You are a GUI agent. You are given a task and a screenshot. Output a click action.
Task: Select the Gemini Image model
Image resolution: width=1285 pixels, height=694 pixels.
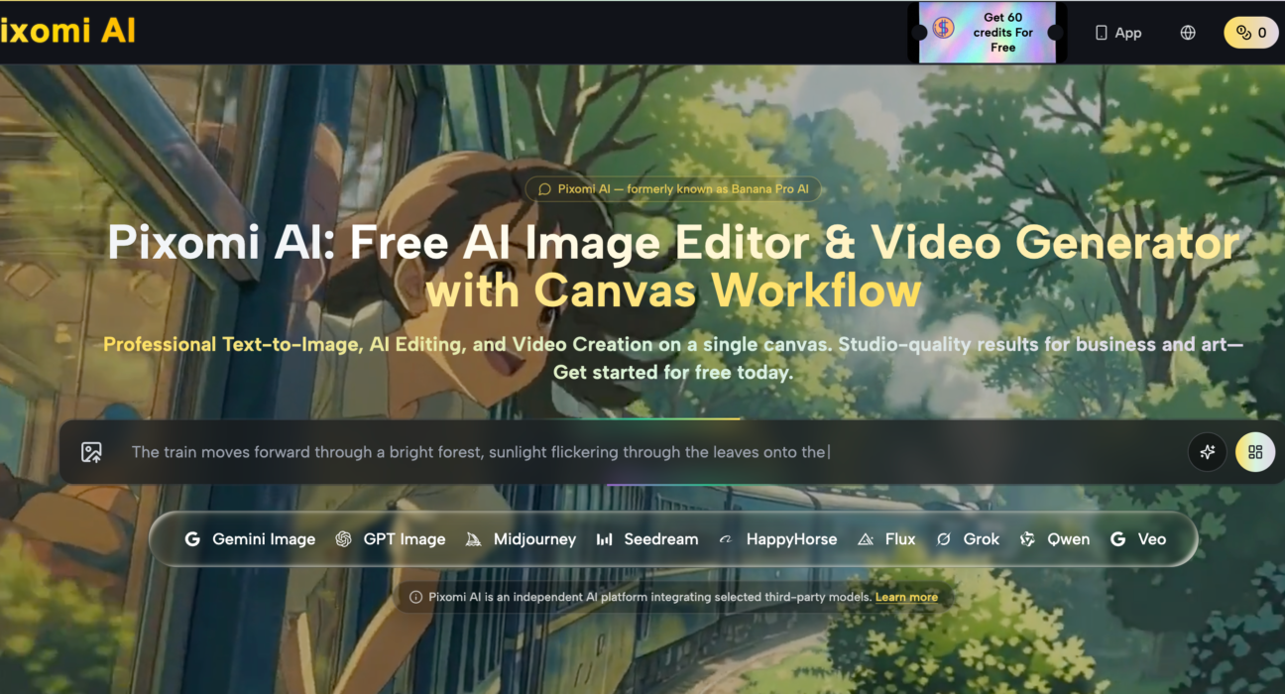pyautogui.click(x=250, y=539)
